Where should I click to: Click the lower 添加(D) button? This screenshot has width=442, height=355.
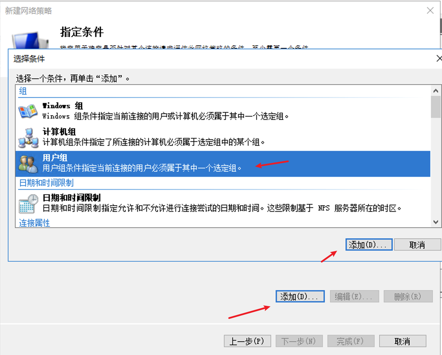coord(300,296)
